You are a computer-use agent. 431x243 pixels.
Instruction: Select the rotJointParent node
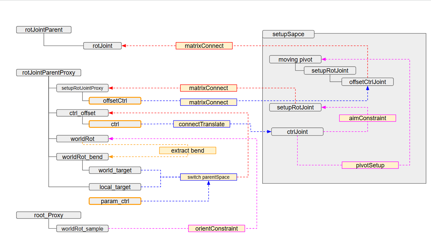[44, 30]
